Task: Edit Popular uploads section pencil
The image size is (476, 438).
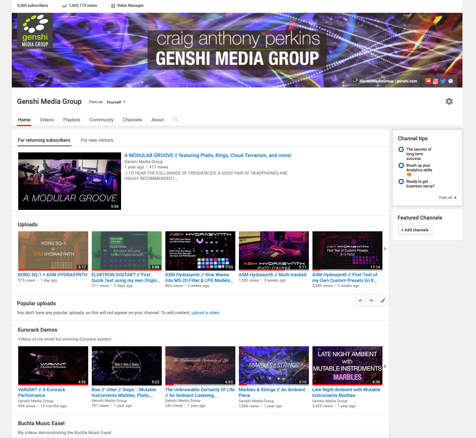Action: pyautogui.click(x=383, y=301)
